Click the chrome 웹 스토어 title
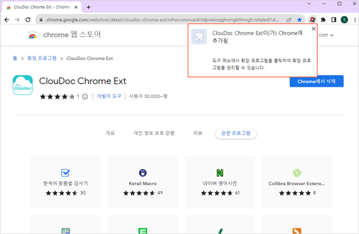The image size is (359, 234). tap(72, 35)
